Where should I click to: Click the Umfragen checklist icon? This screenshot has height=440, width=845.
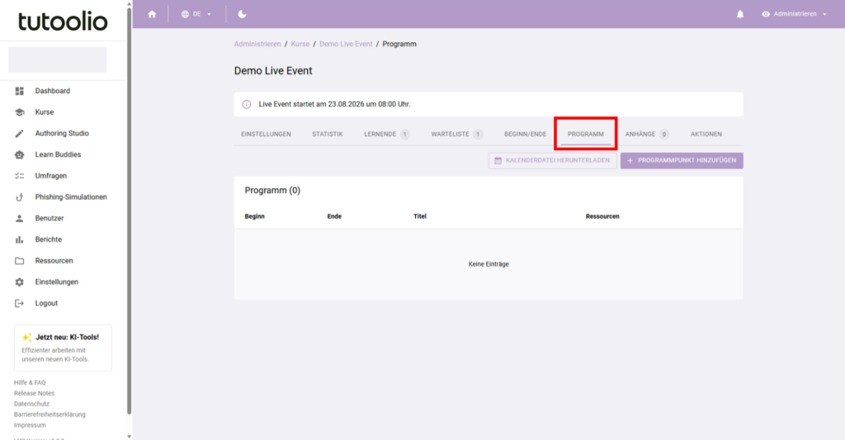pyautogui.click(x=20, y=176)
